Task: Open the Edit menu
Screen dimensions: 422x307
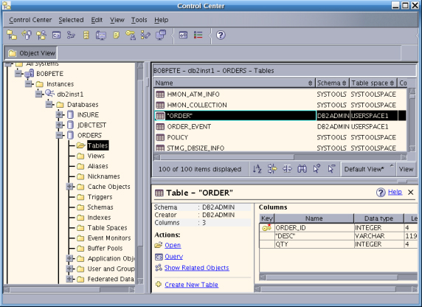Action: tap(97, 20)
